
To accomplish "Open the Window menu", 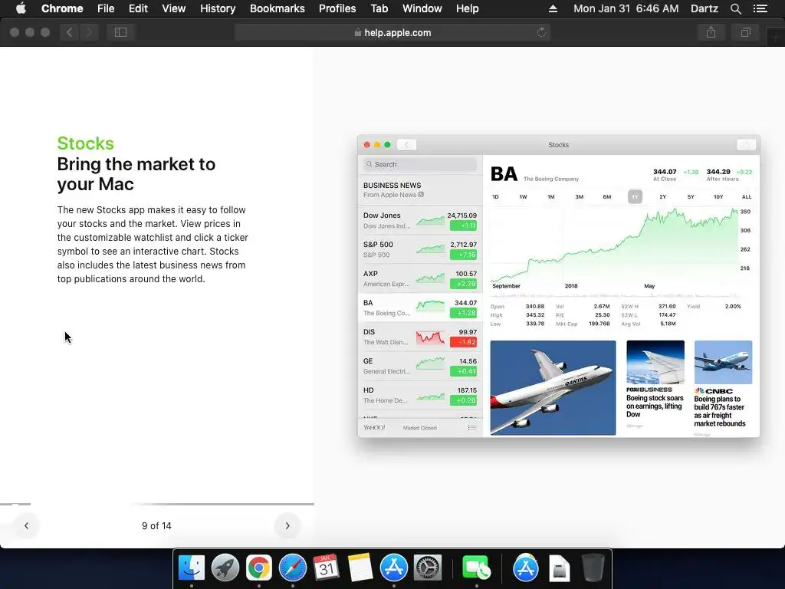I will click(x=422, y=8).
